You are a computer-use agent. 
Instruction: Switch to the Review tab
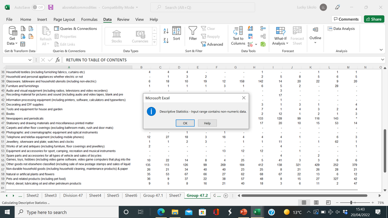tap(123, 19)
